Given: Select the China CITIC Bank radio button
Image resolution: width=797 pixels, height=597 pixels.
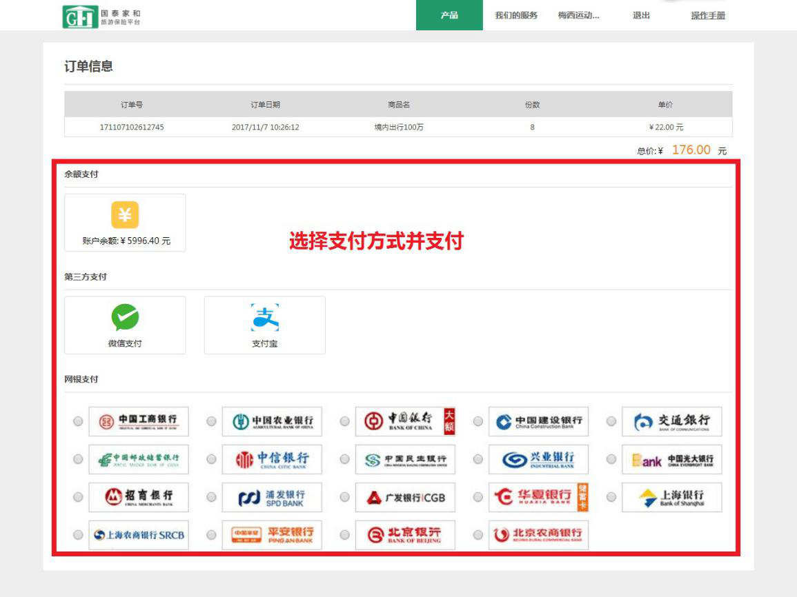Looking at the screenshot, I should click(211, 459).
